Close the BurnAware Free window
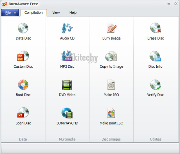The height and width of the screenshot is (154, 180). tap(175, 4)
